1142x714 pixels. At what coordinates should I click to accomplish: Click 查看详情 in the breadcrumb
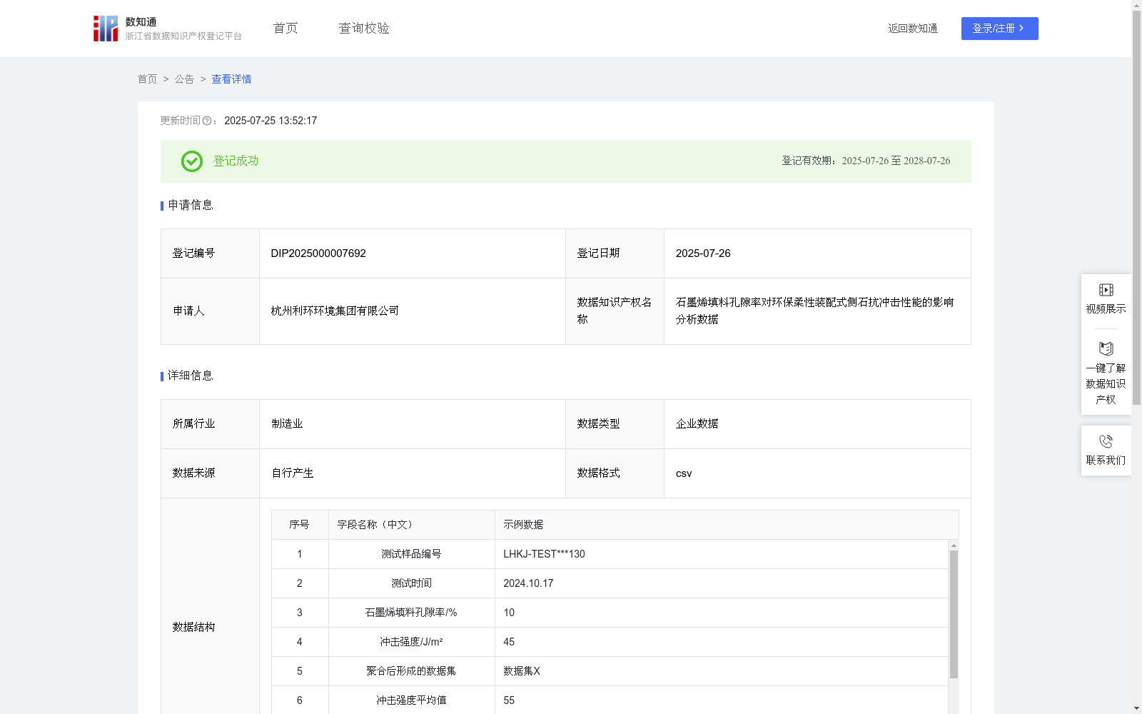pyautogui.click(x=231, y=79)
